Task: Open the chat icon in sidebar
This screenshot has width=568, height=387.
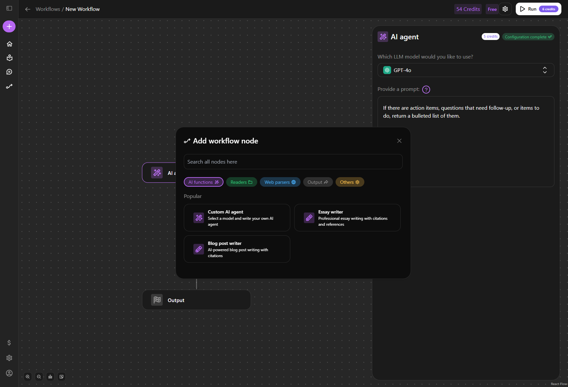Action: (x=9, y=72)
